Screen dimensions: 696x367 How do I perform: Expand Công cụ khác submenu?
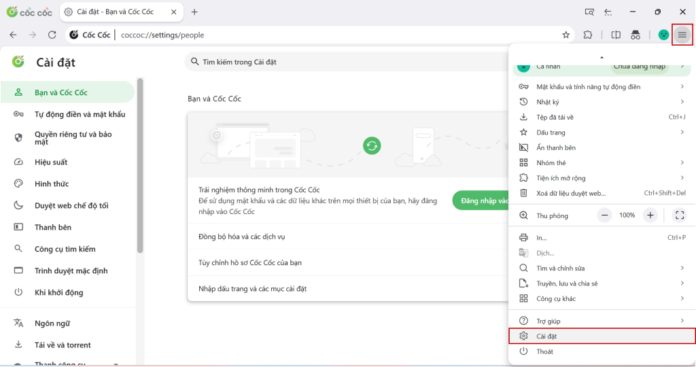point(602,298)
